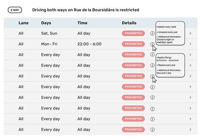Open info icon on third restriction row
This screenshot has width=200, height=137.
(x=152, y=55)
